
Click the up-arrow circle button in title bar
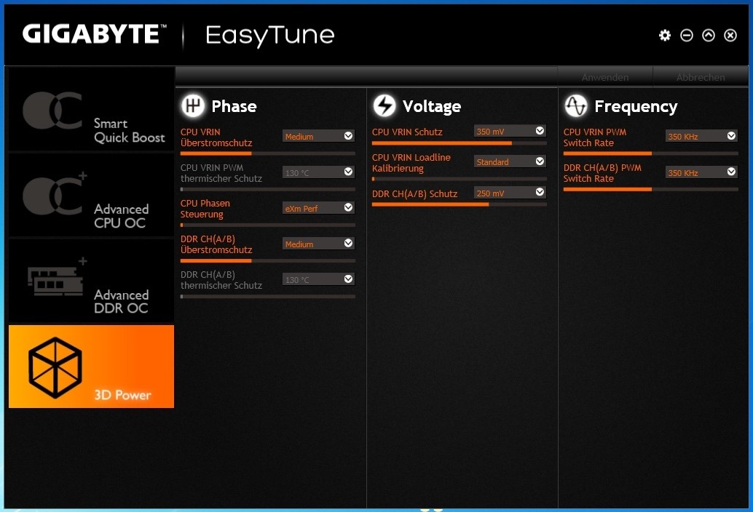(x=709, y=35)
